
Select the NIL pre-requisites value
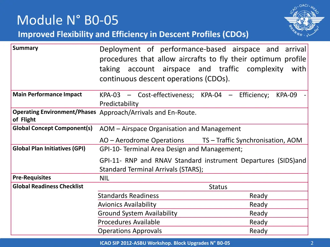[x=104, y=178]
